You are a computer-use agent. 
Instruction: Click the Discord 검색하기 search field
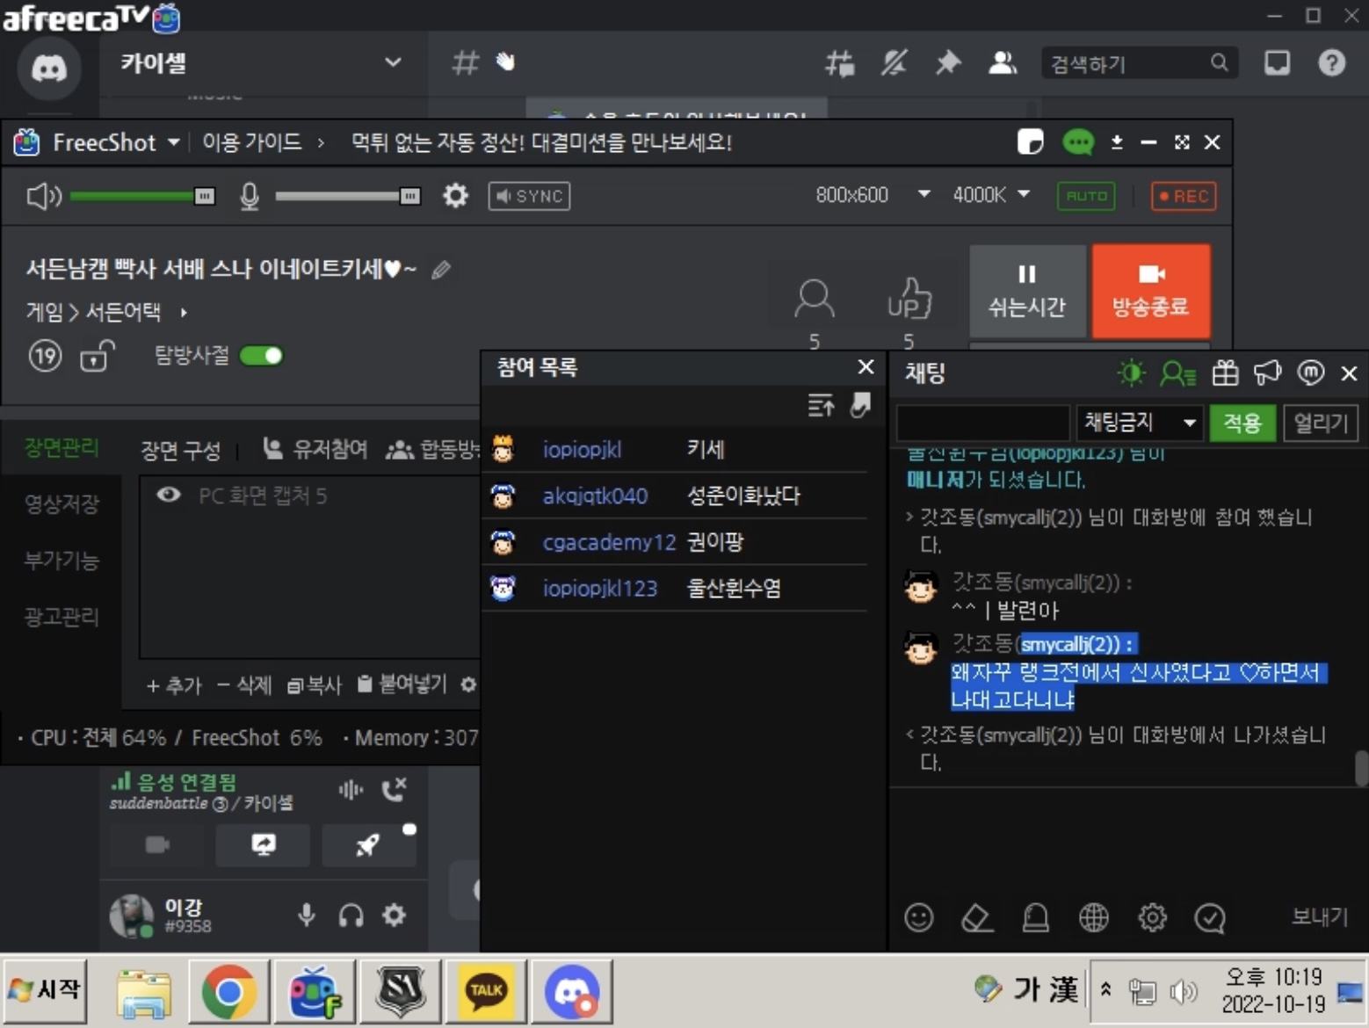pos(1128,63)
